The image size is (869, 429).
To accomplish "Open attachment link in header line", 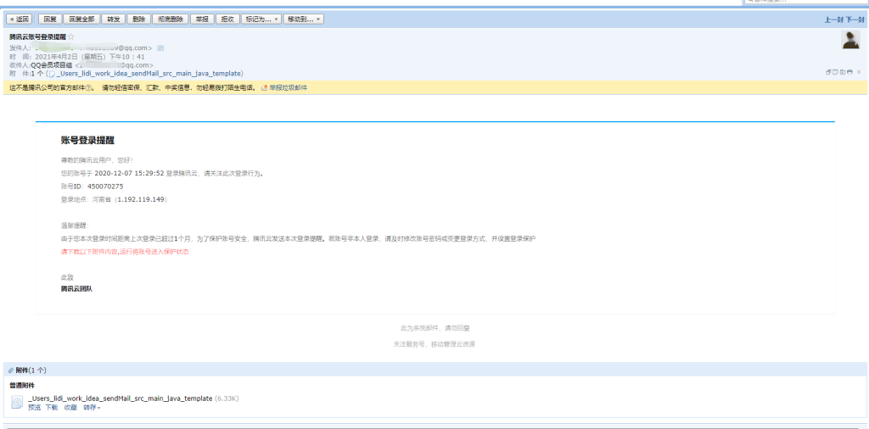I will [x=149, y=74].
